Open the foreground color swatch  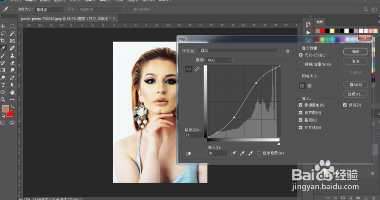point(5,109)
